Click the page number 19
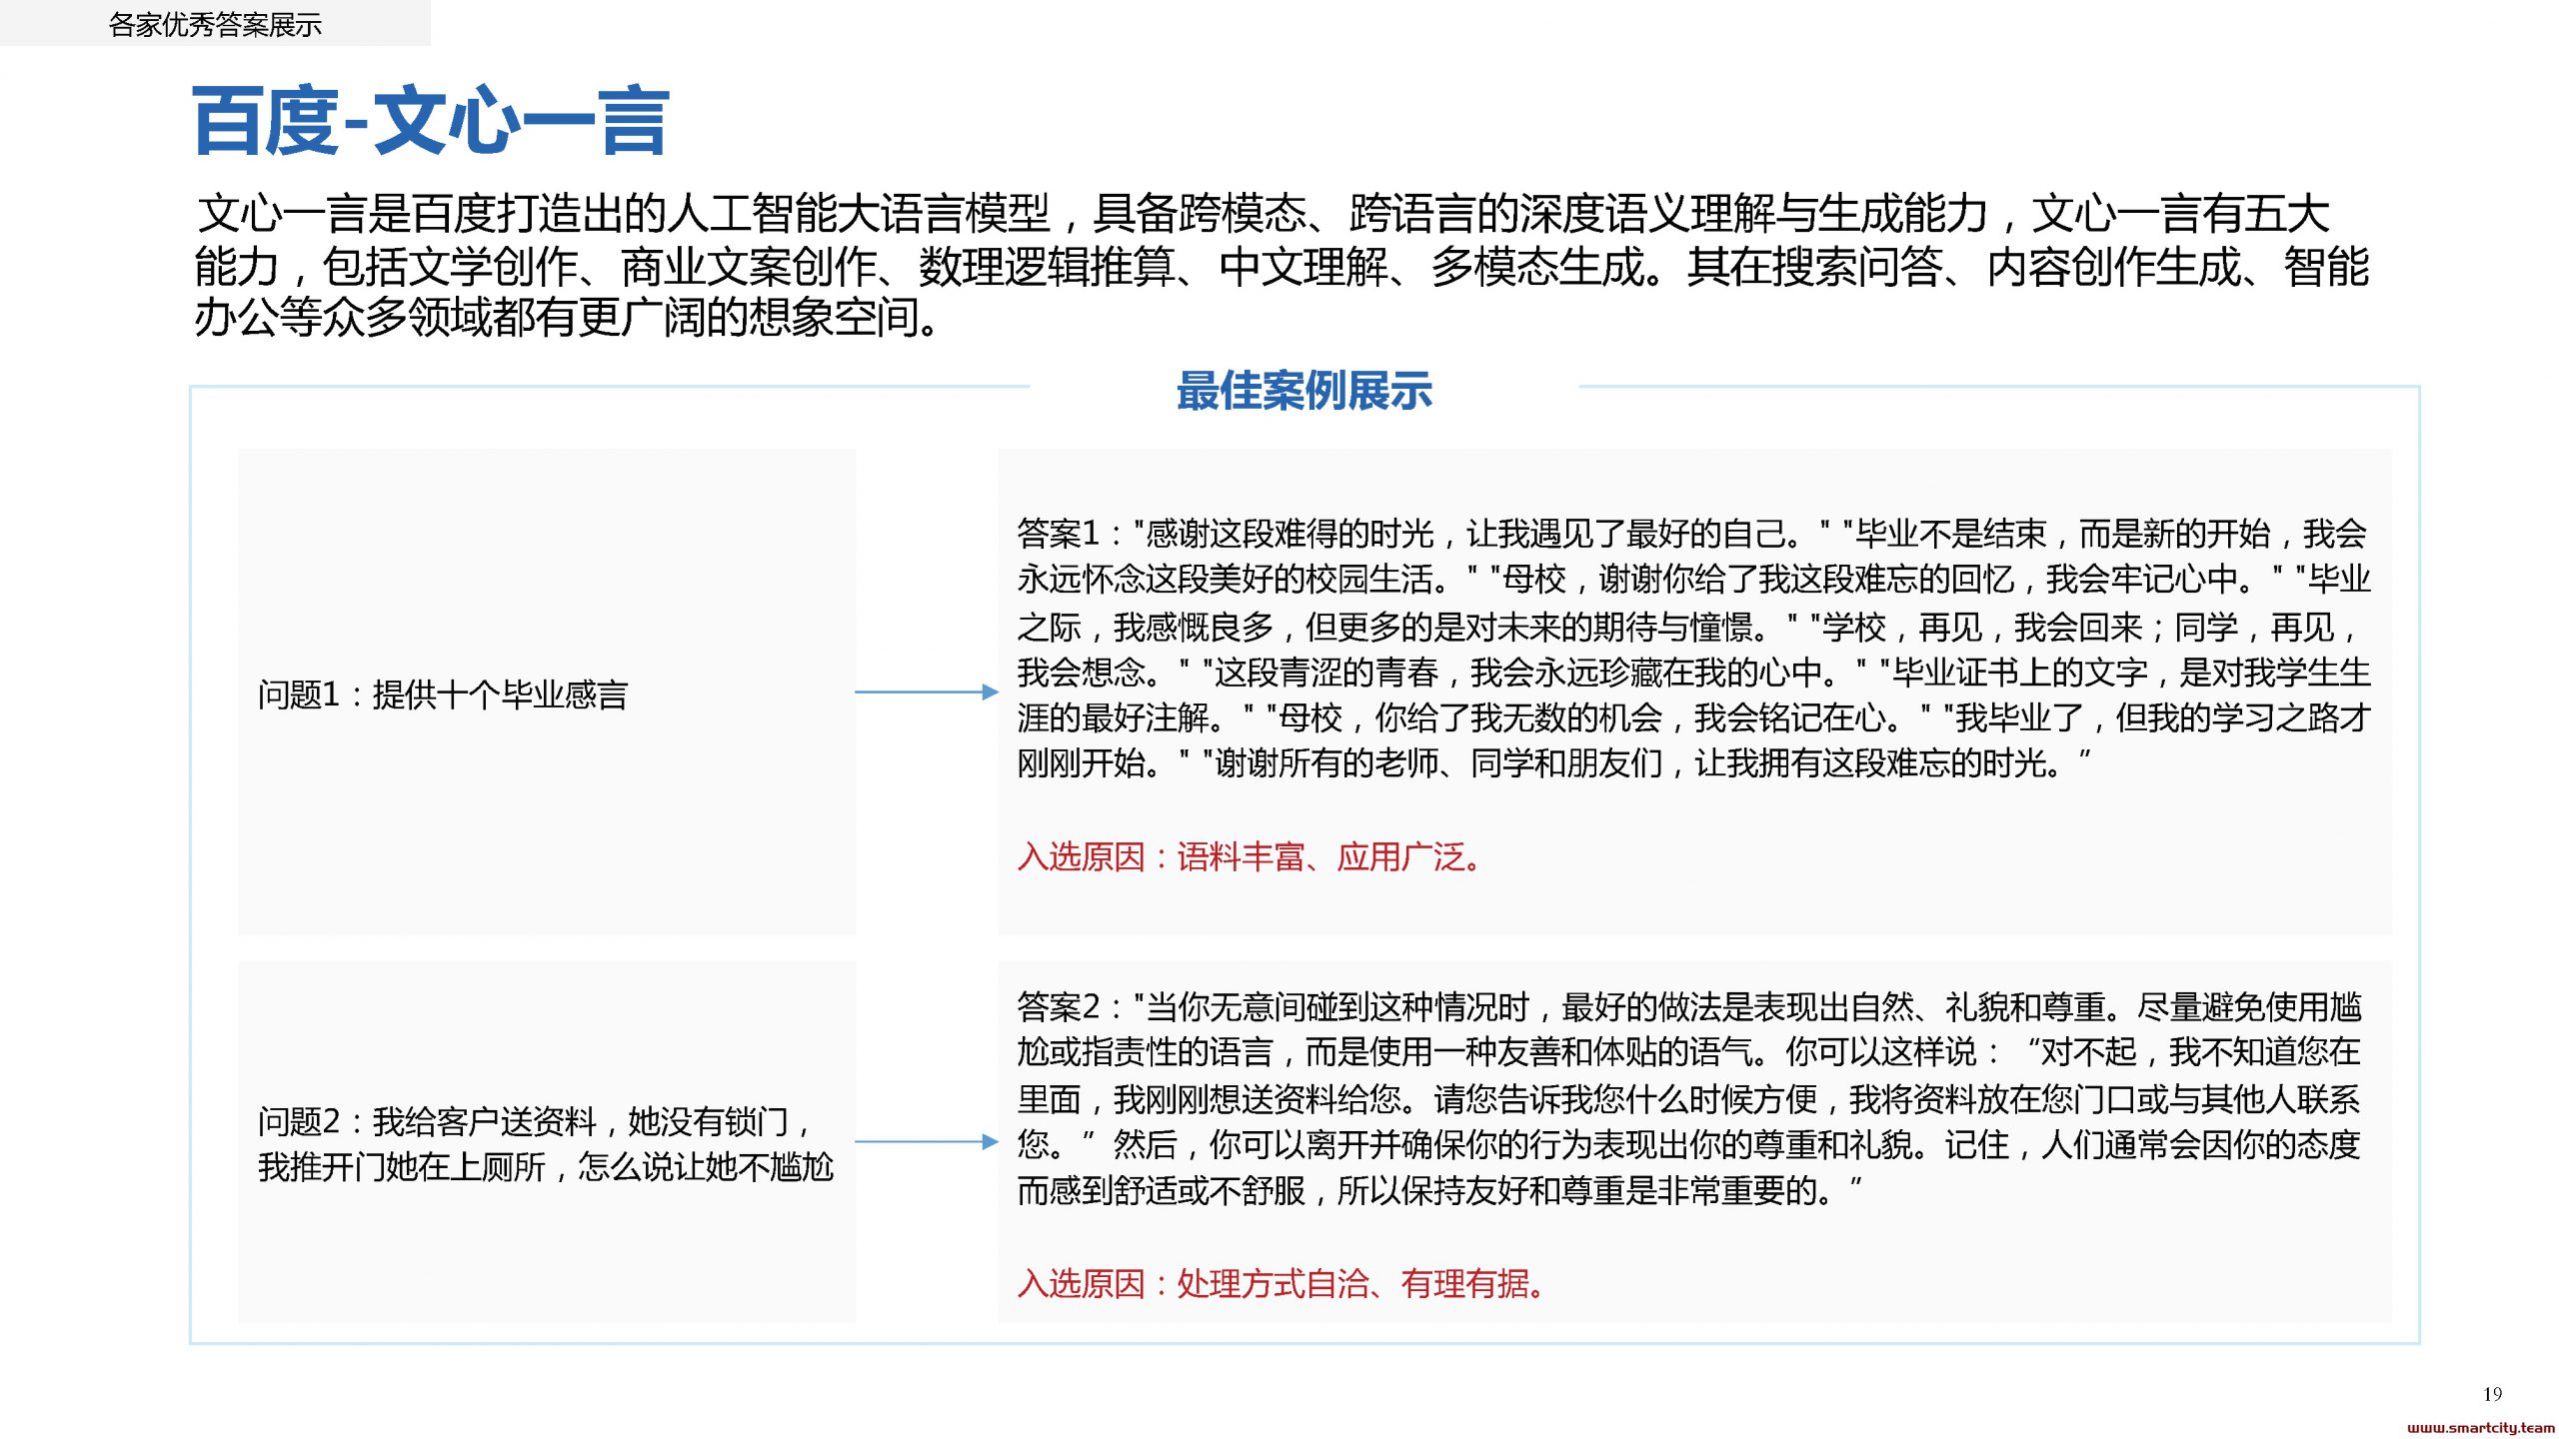The image size is (2559, 1439). (2492, 1394)
